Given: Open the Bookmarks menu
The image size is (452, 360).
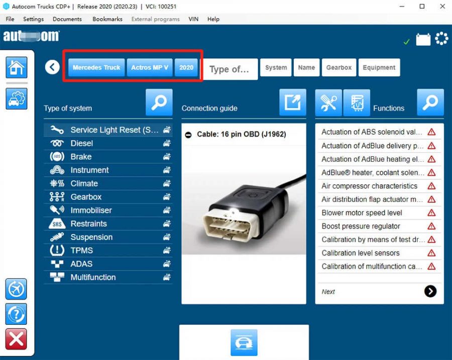Looking at the screenshot, I should click(x=107, y=19).
